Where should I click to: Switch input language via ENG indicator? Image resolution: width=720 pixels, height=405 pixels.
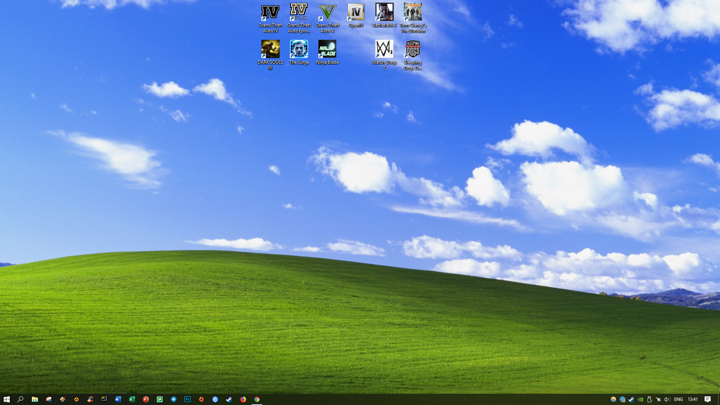pos(678,399)
